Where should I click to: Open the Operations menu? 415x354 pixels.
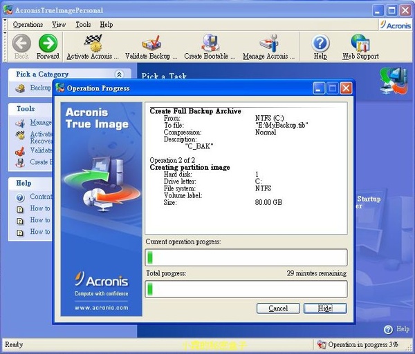click(28, 25)
